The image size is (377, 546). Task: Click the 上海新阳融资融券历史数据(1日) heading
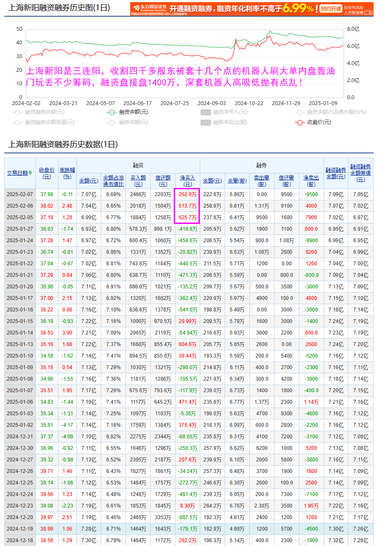coord(63,144)
